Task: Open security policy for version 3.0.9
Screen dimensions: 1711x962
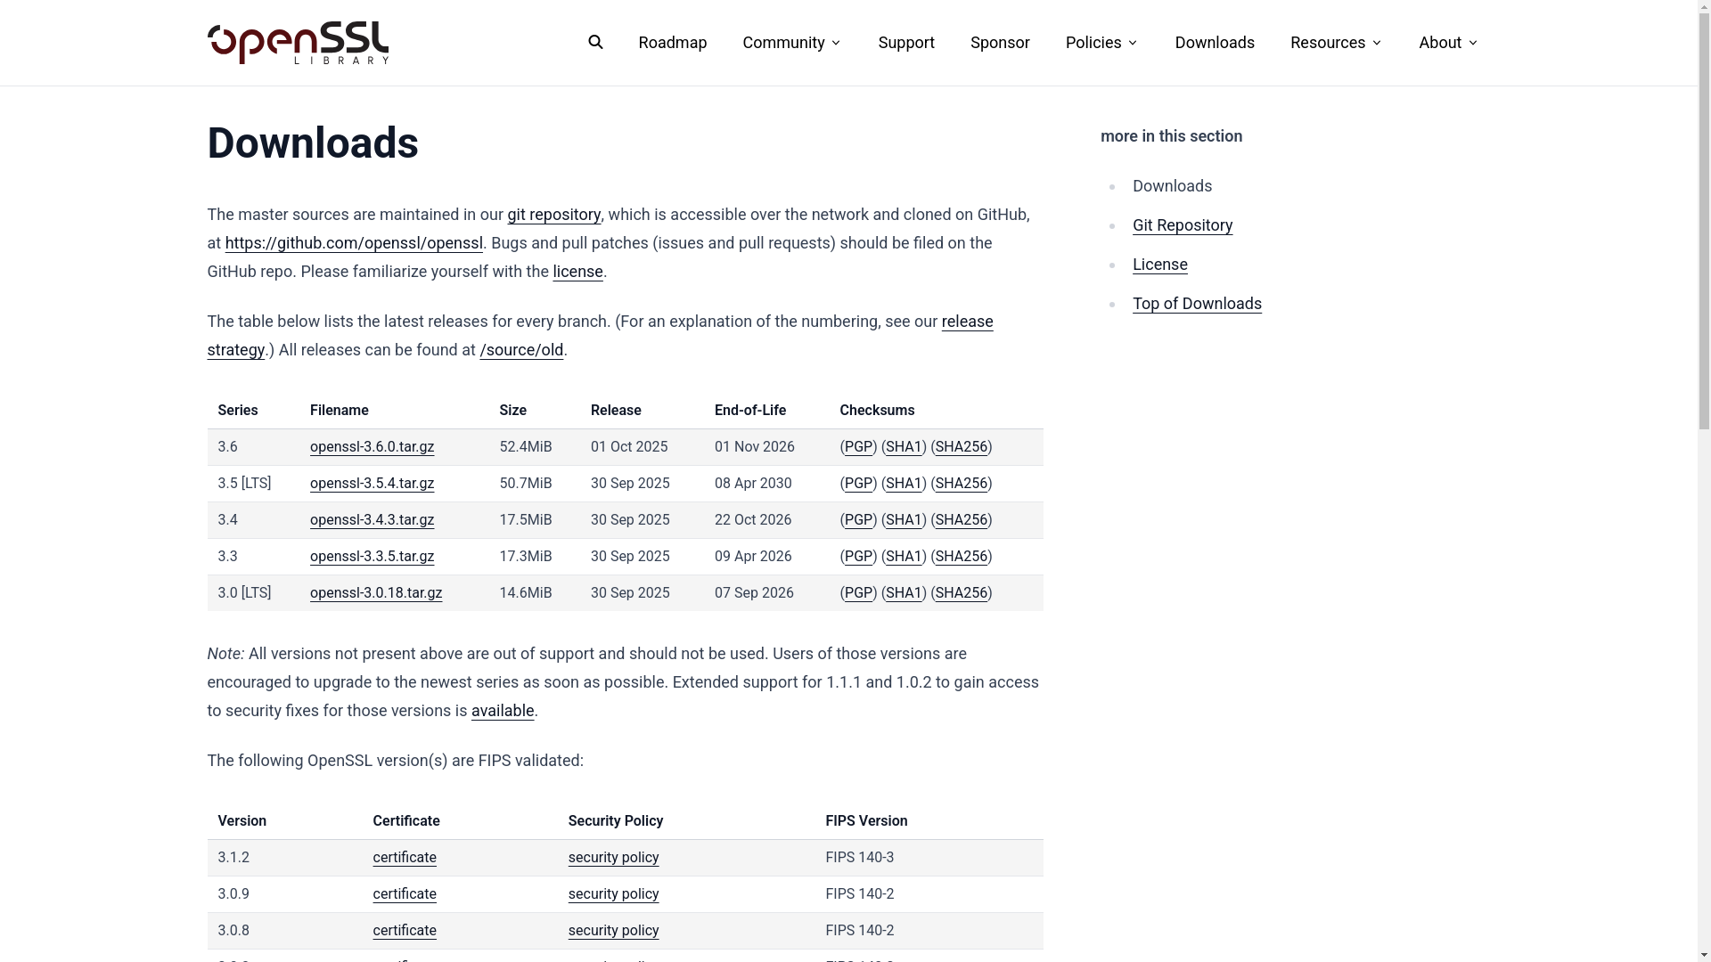Action: (x=613, y=894)
